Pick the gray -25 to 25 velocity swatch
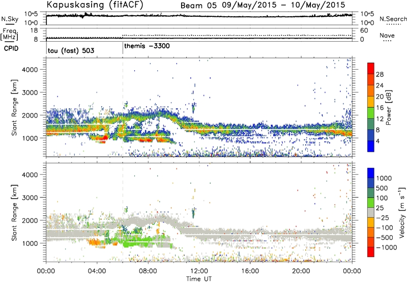The height and width of the screenshot is (282, 407). (371, 212)
